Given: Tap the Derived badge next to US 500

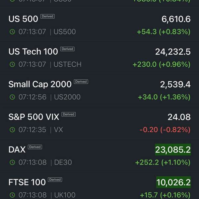Looking at the screenshot, I should pos(47,16).
